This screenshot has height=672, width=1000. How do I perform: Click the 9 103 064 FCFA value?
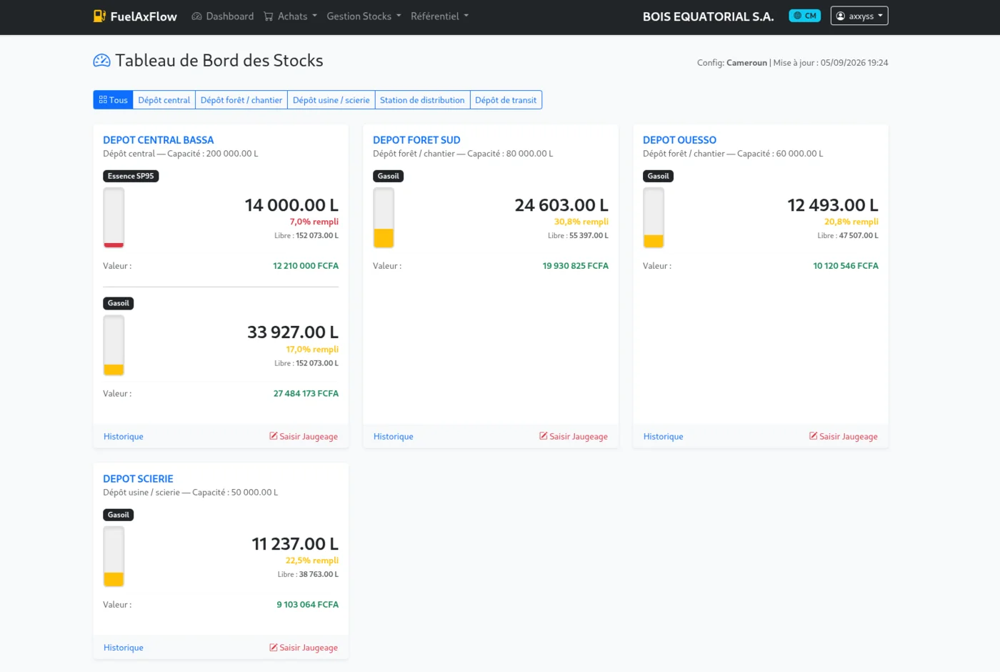[308, 605]
